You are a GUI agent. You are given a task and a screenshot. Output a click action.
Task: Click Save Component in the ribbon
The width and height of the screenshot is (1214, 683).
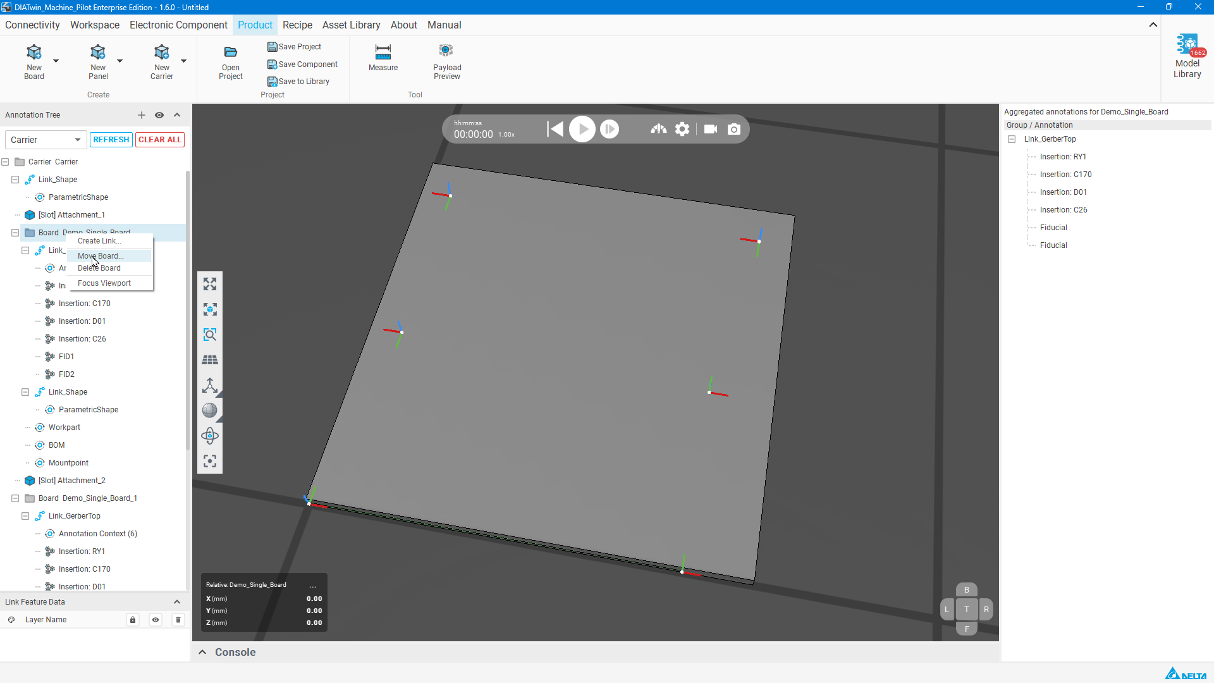tap(302, 65)
